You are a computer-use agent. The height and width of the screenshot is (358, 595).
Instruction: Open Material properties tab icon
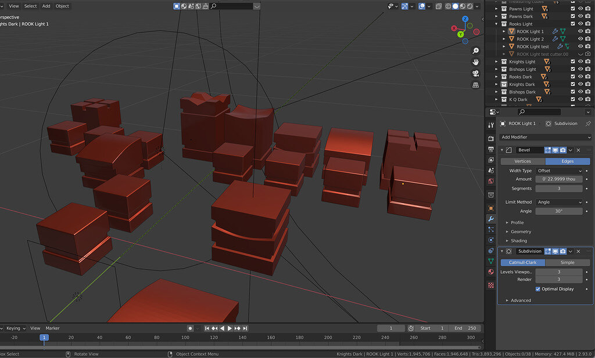click(x=491, y=272)
